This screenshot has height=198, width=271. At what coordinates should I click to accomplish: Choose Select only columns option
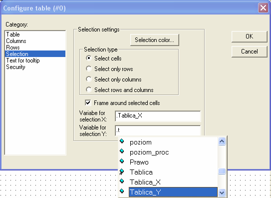(89, 79)
